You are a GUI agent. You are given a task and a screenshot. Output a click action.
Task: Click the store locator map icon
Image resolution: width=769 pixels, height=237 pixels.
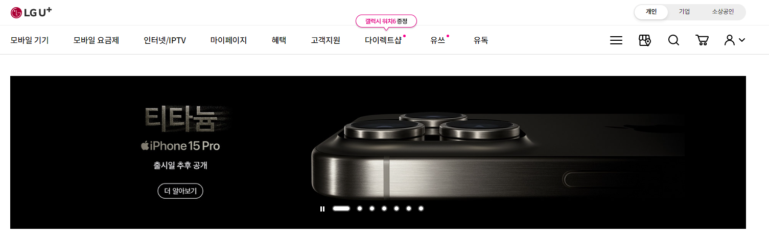(x=645, y=40)
